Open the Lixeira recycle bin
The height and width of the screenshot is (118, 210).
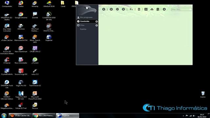(203, 94)
